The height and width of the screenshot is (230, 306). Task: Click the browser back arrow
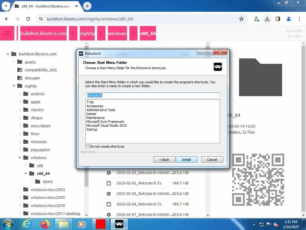(7, 19)
